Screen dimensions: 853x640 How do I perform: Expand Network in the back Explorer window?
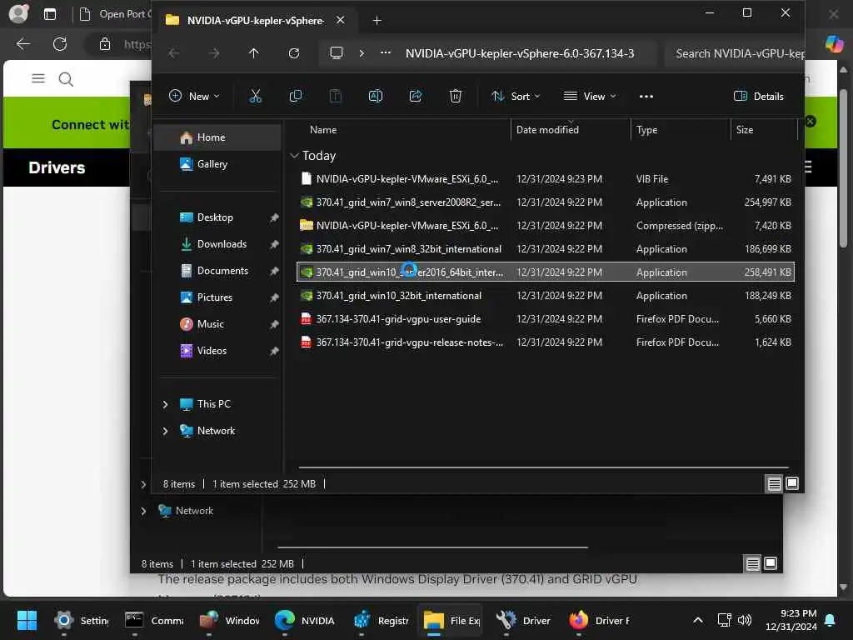pyautogui.click(x=143, y=511)
